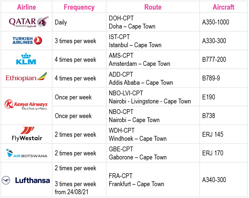Select the ERJ 145 aircraft cell
249x198 pixels.
[223, 134]
